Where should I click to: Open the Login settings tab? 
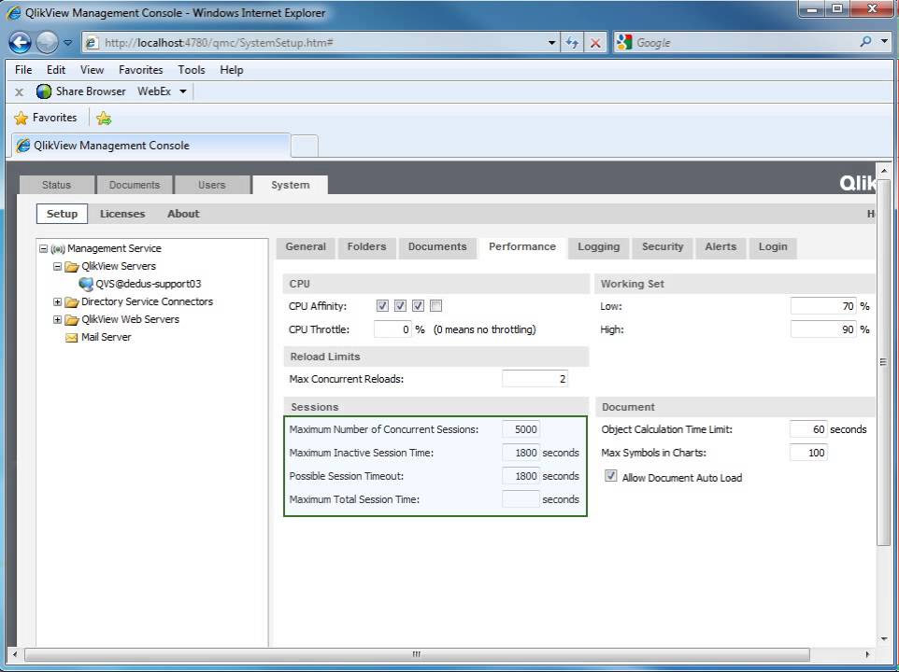click(x=773, y=246)
